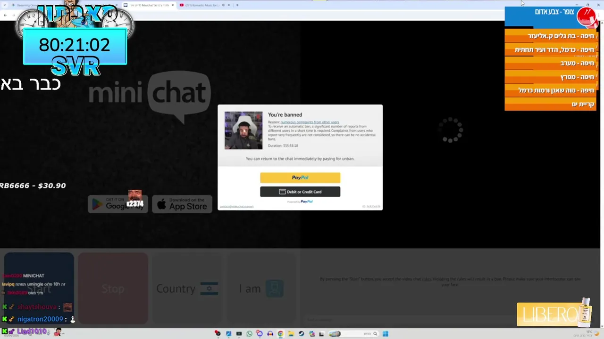Click the 'You're banned' heading

[285, 114]
